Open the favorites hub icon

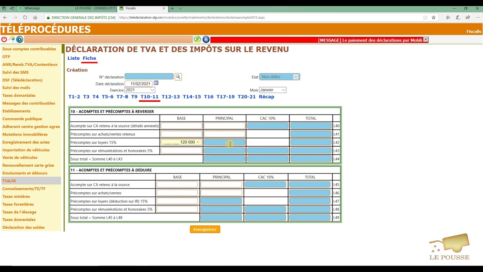point(448,17)
